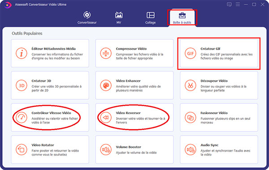Select Video Rotator title text
This screenshot has height=170, width=269.
[43, 145]
